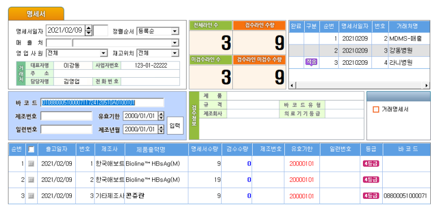Click the 대표자명 value 이강동
This screenshot has height=218, width=437.
(x=72, y=65)
